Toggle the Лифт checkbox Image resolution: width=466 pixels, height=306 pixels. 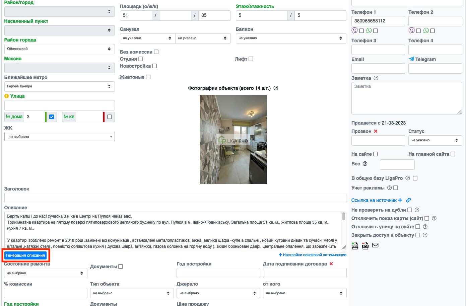click(x=251, y=59)
